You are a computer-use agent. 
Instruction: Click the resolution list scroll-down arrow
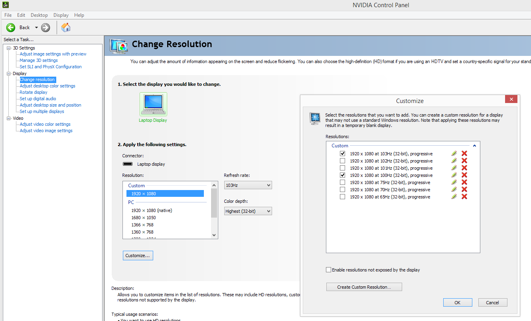tap(214, 235)
